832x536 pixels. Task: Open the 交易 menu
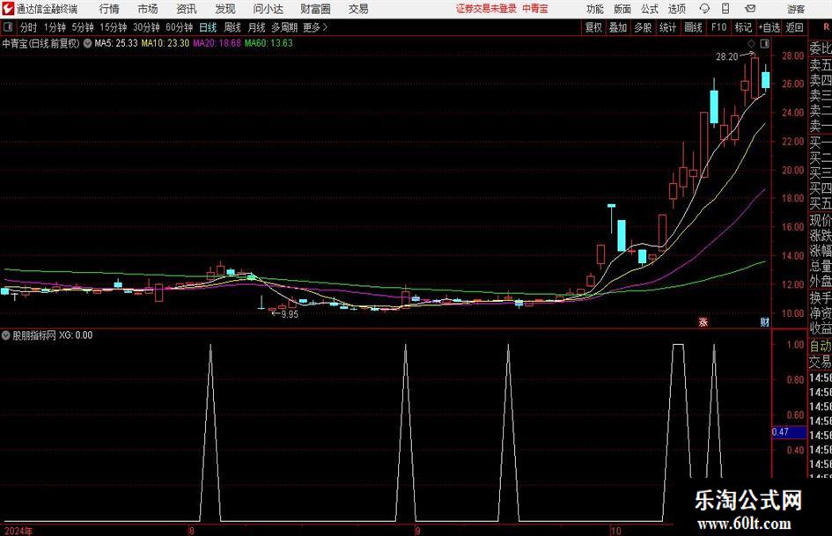click(358, 9)
